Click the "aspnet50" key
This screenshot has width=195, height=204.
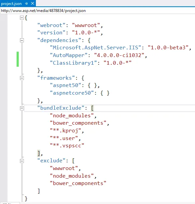(x=65, y=85)
